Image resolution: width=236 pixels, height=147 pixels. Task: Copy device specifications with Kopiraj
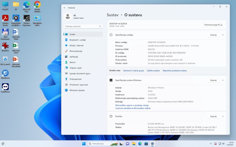[213, 35]
